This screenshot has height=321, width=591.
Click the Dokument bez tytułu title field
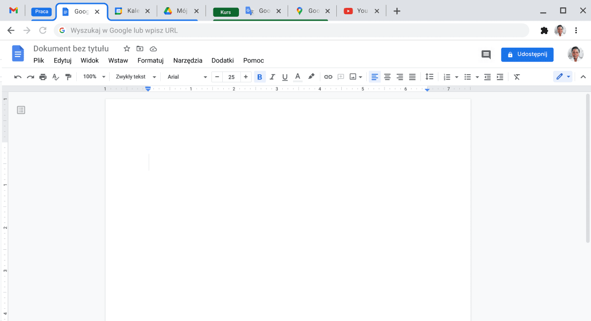click(x=71, y=49)
